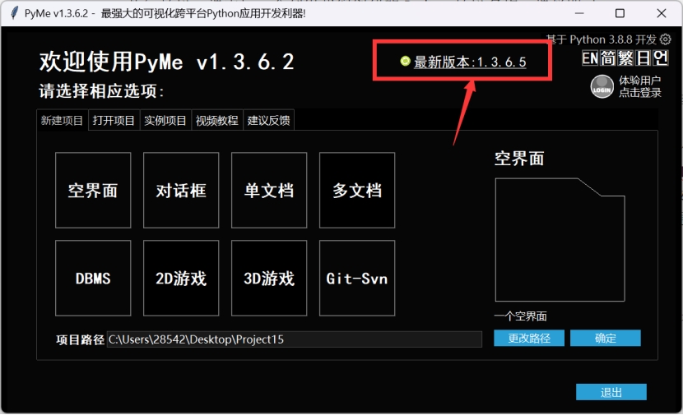Pick the 多文档 project template
The height and width of the screenshot is (415, 683).
click(357, 190)
